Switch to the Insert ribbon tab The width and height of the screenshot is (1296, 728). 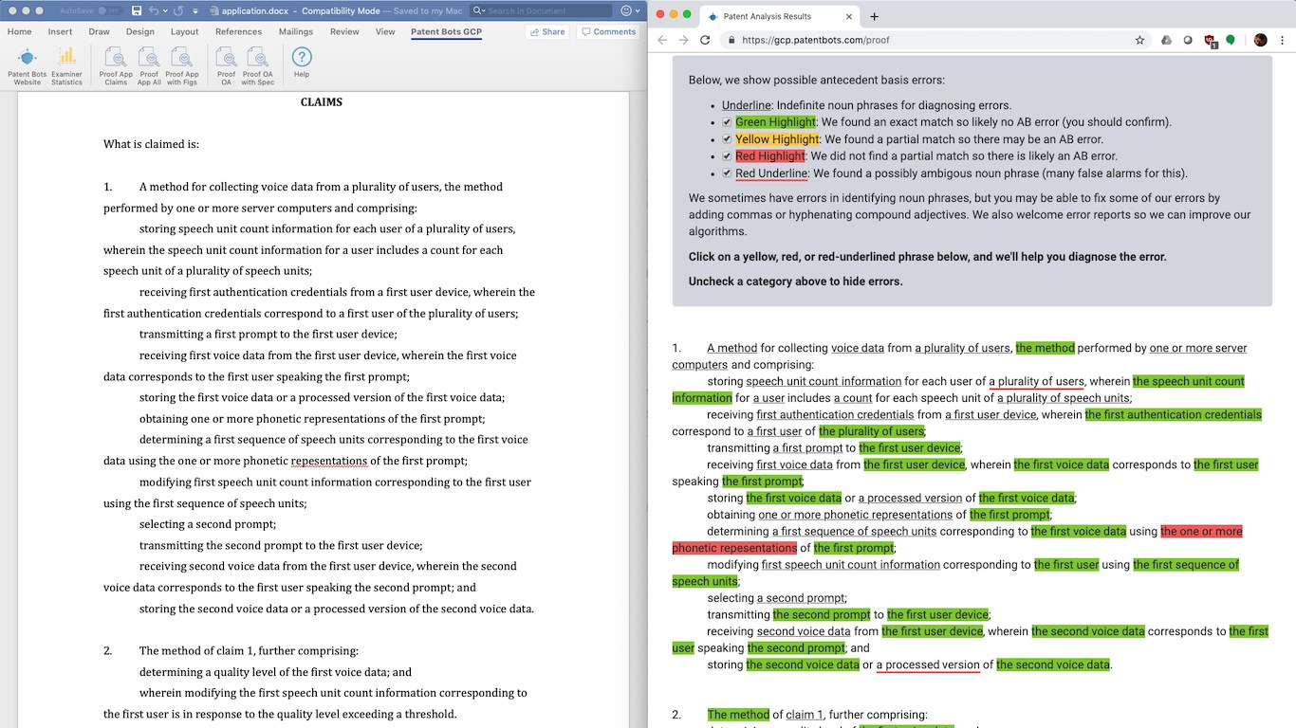(x=60, y=31)
